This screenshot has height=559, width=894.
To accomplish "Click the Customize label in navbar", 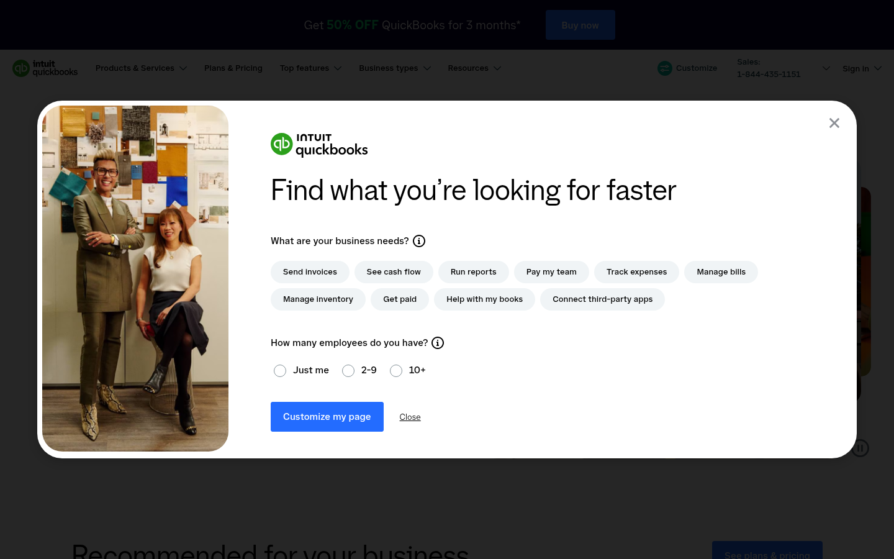I will (697, 68).
